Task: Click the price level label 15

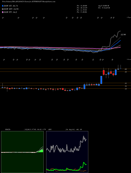Action: coord(125,83)
